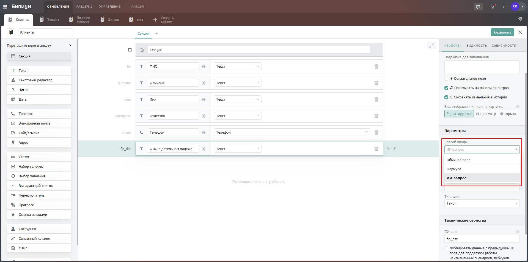Switch to the Видимость tab

(477, 46)
